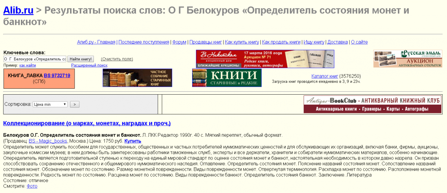Image resolution: width=447 pixels, height=193 pixels.
Task: Open the Каталог книг link
Action: coord(325,76)
